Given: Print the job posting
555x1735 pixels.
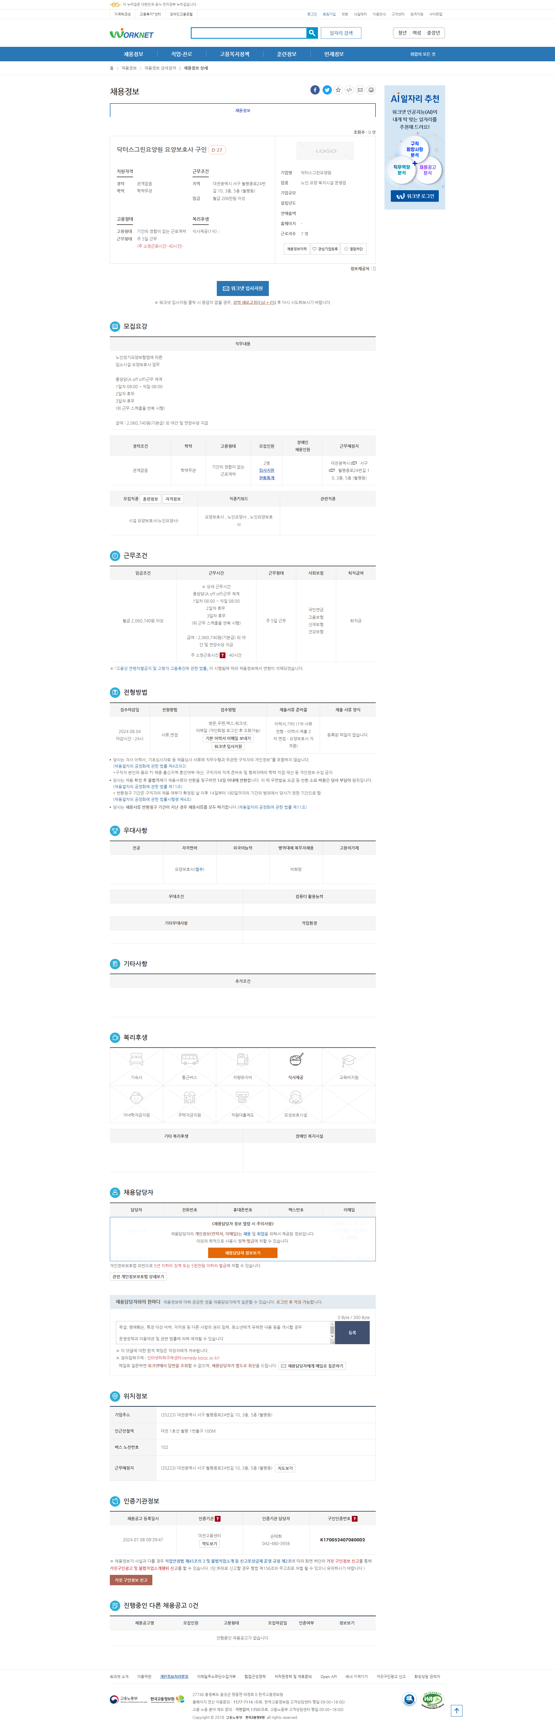Looking at the screenshot, I should pyautogui.click(x=371, y=90).
